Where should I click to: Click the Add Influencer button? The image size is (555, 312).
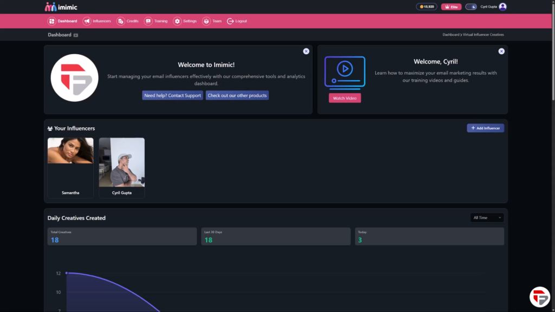click(486, 128)
